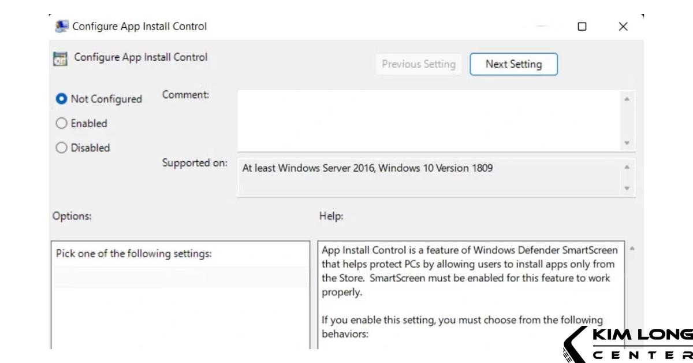Click the Supported on scroll up arrow

tap(627, 167)
